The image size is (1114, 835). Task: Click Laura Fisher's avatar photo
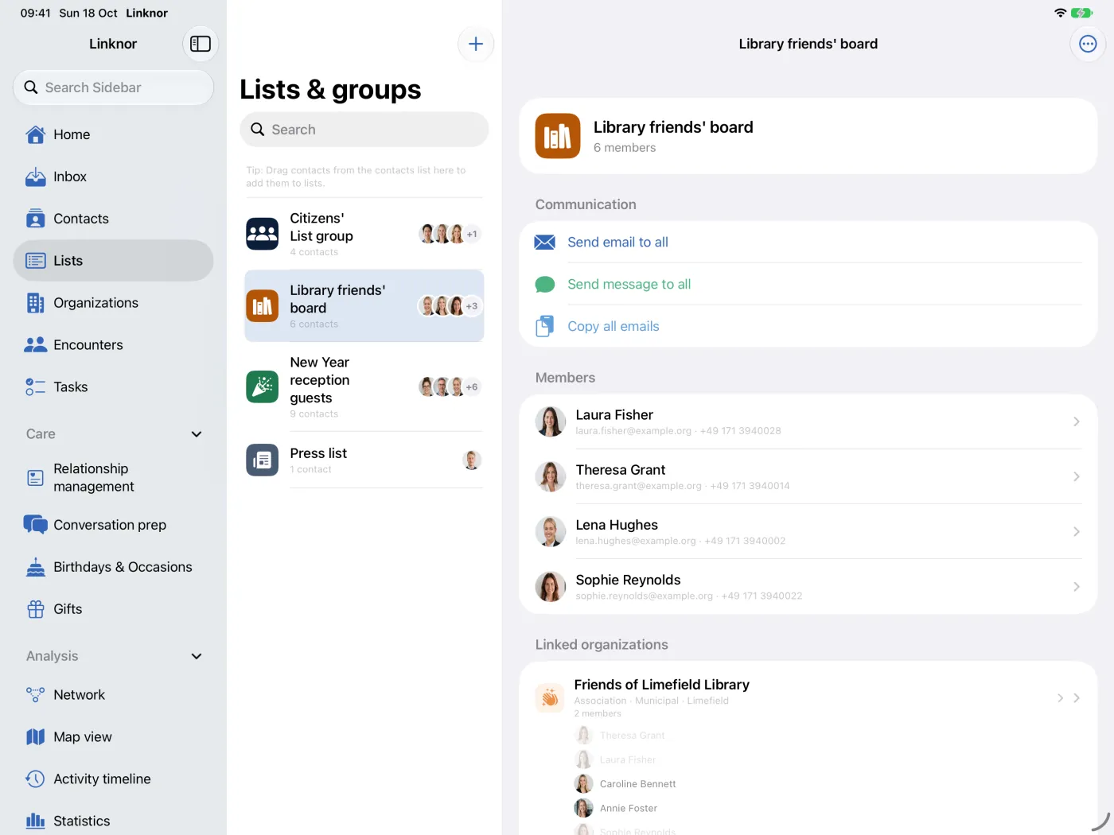(550, 422)
